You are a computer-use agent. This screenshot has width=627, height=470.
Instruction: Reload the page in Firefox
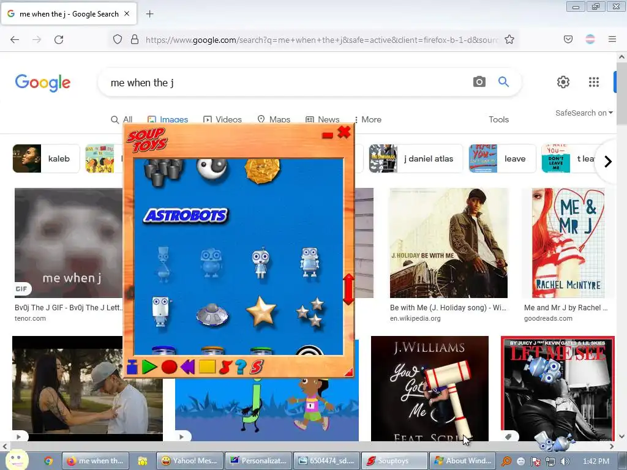point(59,40)
